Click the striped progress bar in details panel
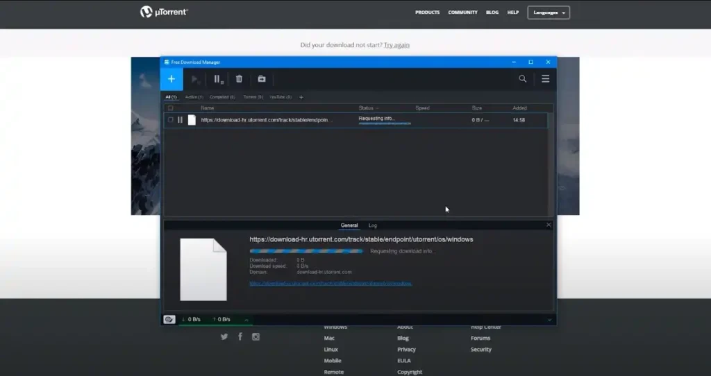 click(306, 251)
